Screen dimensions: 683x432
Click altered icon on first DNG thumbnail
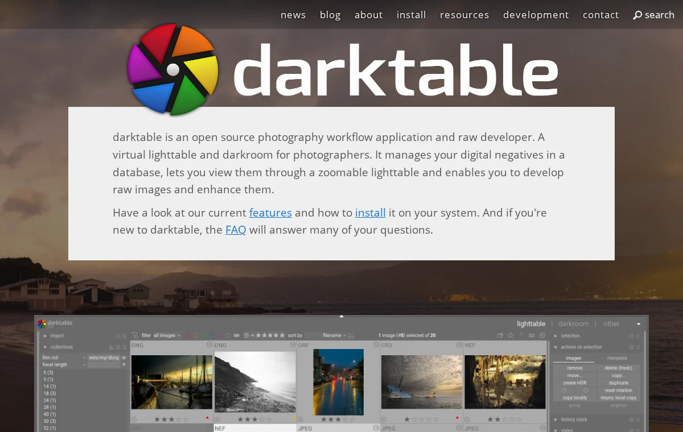point(209,345)
